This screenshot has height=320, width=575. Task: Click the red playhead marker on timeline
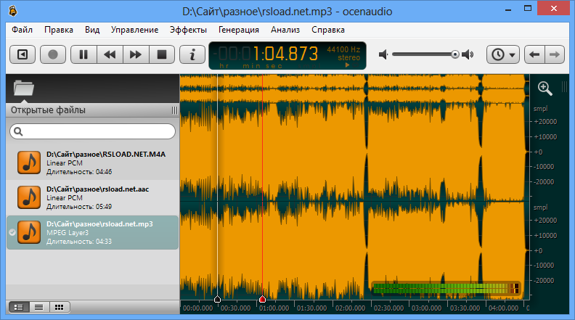pos(262,299)
